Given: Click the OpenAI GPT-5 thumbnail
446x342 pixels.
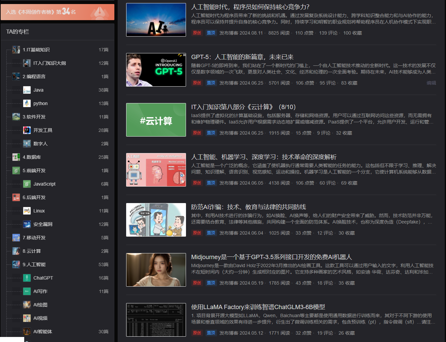Looking at the screenshot, I should 156,70.
